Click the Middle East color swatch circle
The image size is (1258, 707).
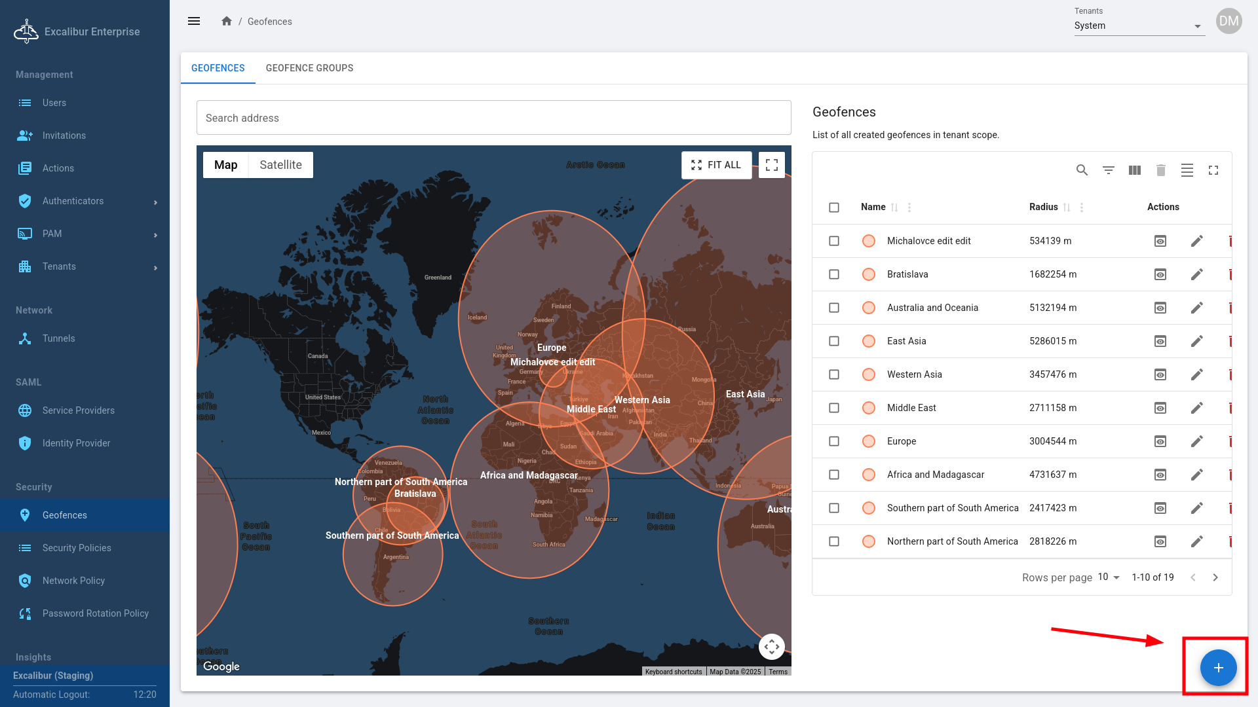(x=869, y=408)
